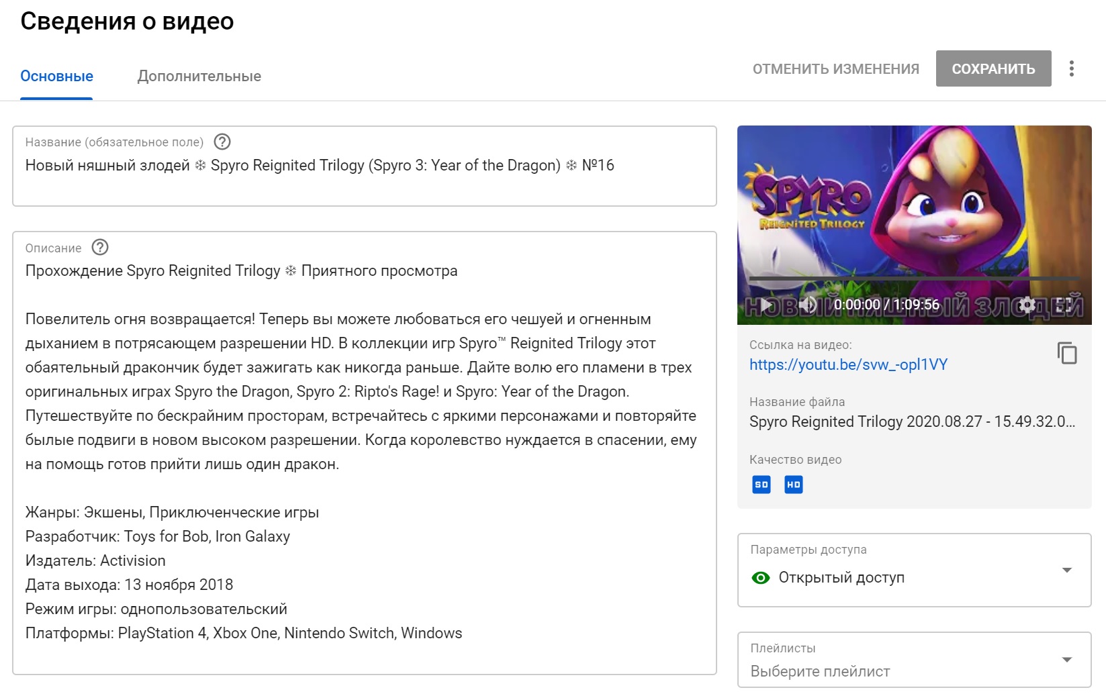
Task: Click the Режим игры: однопользовательский line
Action: (156, 609)
